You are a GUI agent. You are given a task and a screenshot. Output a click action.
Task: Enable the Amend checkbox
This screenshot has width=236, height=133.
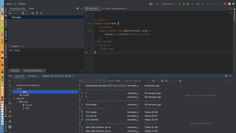click(x=10, y=46)
